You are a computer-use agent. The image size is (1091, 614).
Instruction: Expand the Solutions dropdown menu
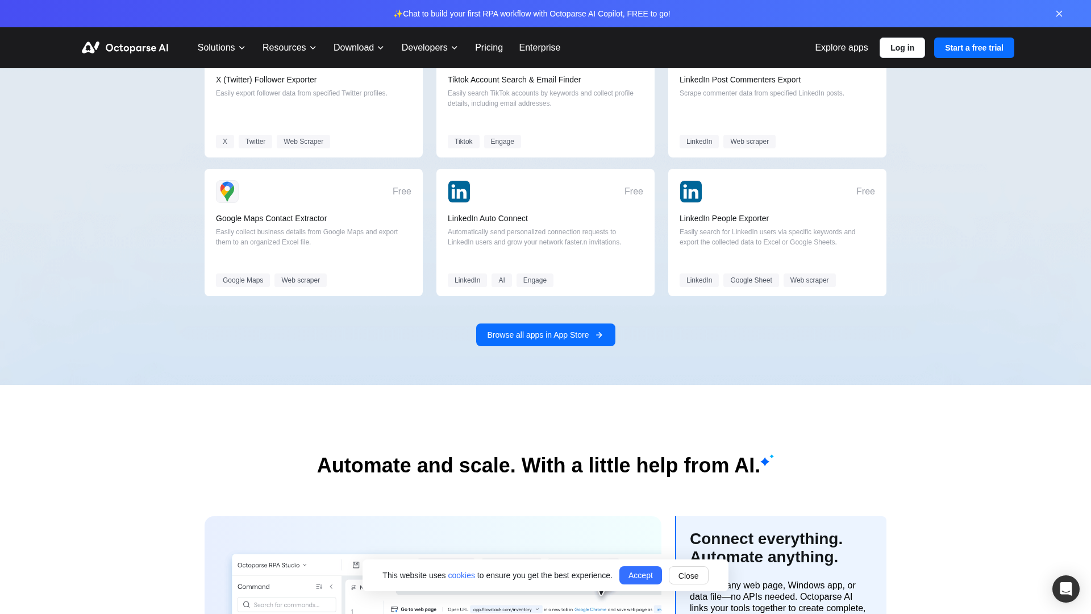pos(221,48)
